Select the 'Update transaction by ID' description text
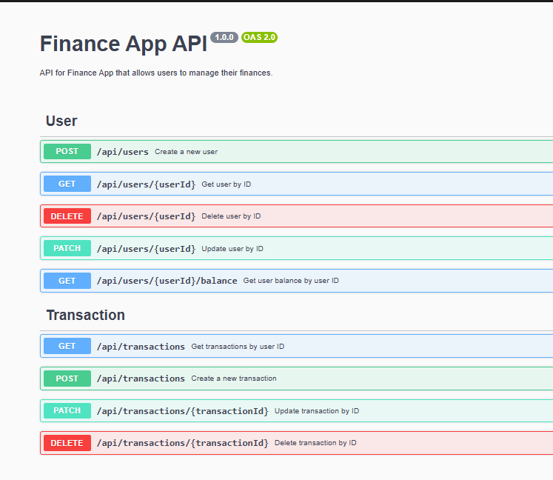This screenshot has width=553, height=480. (x=316, y=410)
